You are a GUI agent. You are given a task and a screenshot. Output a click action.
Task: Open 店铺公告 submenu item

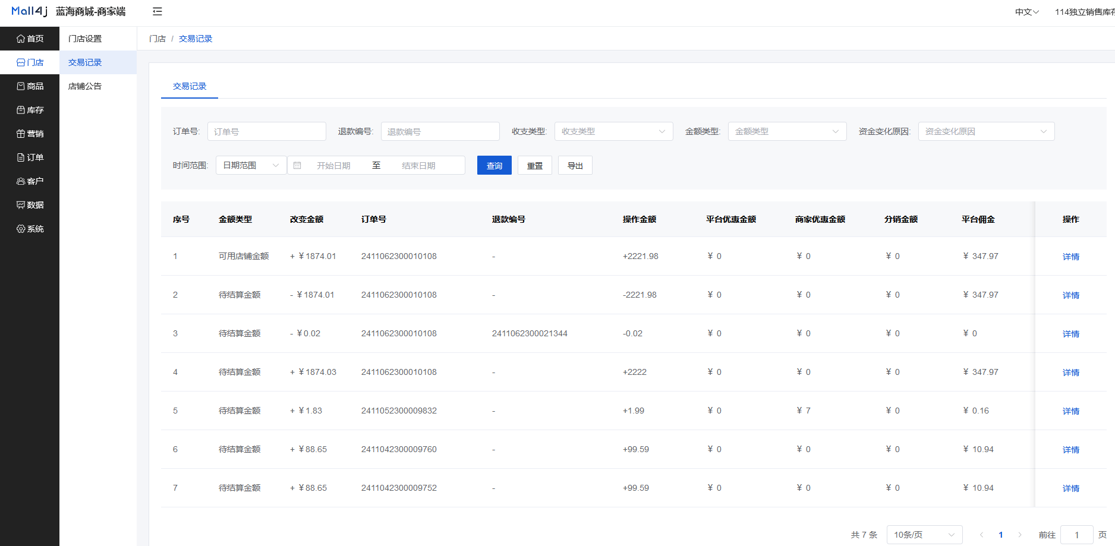point(98,86)
